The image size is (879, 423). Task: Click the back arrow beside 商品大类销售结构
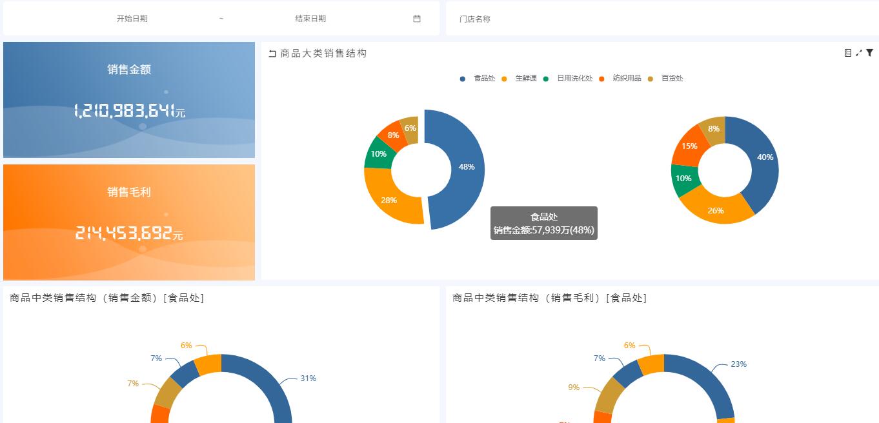pyautogui.click(x=271, y=54)
